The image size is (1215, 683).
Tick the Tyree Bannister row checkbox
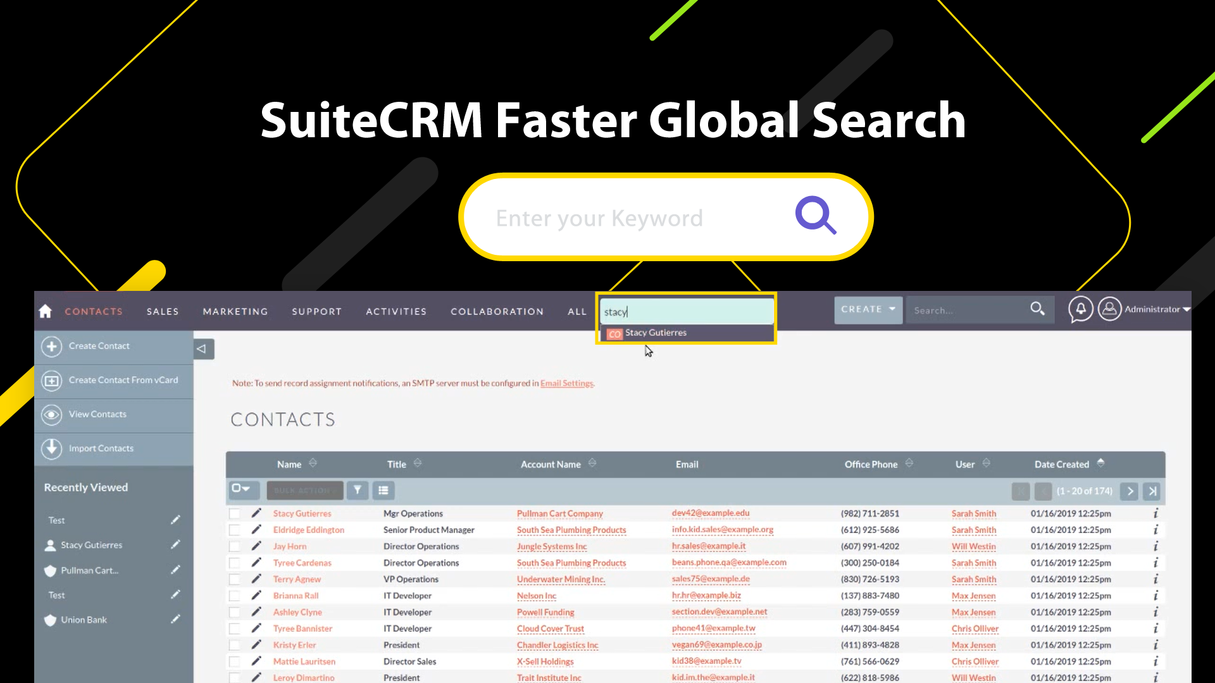[x=235, y=629]
